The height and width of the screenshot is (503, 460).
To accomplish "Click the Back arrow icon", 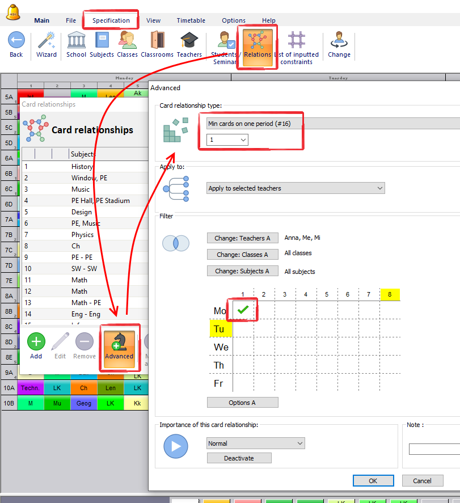I will pyautogui.click(x=16, y=41).
